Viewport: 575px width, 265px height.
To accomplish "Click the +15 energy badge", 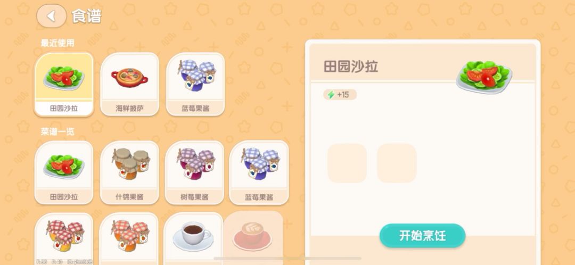I will (340, 95).
